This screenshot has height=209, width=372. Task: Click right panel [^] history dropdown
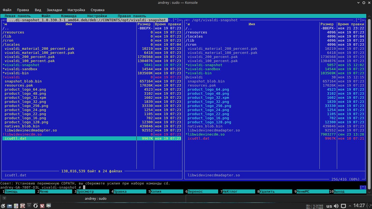(359, 20)
